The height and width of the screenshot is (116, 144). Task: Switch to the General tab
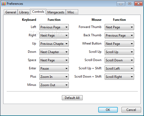coord(11,12)
